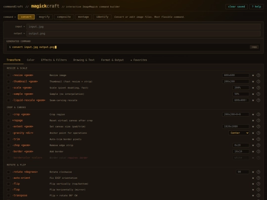
Task: Open help for -liquid-rescale
Action: pyautogui.click(x=258, y=100)
